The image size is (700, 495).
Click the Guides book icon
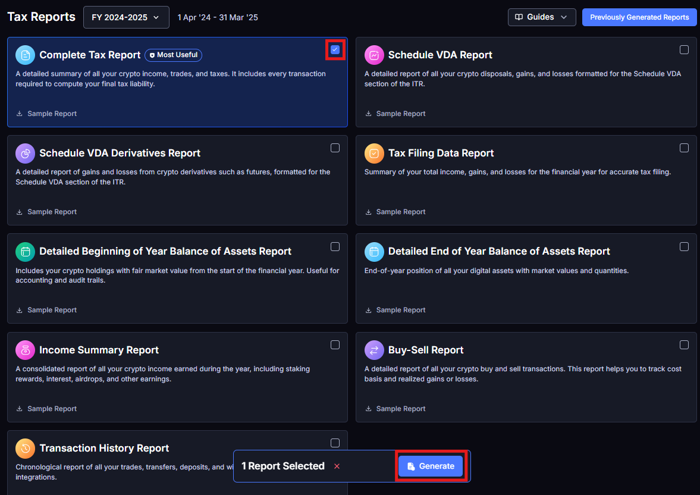point(519,17)
